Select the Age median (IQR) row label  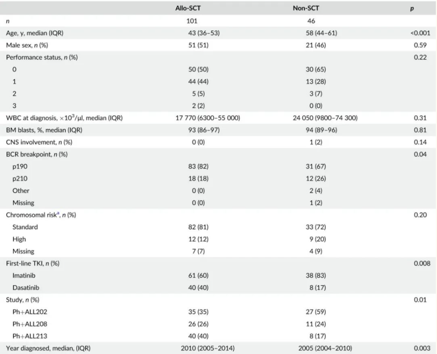tap(35, 33)
